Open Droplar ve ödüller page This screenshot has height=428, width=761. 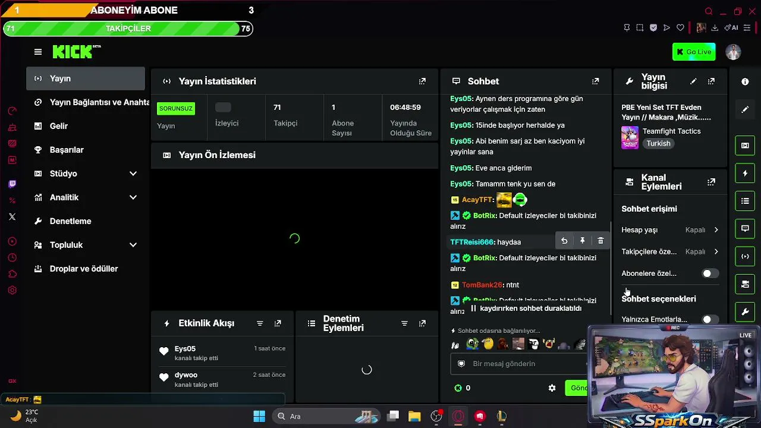[86, 269]
